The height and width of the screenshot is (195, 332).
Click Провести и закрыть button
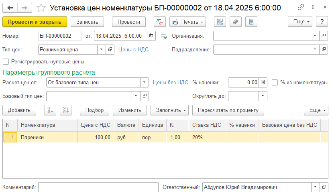[35, 22]
